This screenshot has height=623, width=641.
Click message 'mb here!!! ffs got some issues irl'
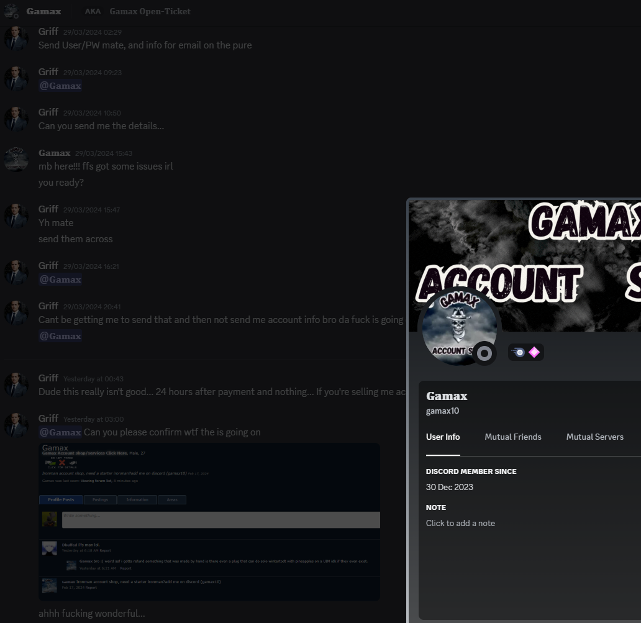tap(106, 166)
